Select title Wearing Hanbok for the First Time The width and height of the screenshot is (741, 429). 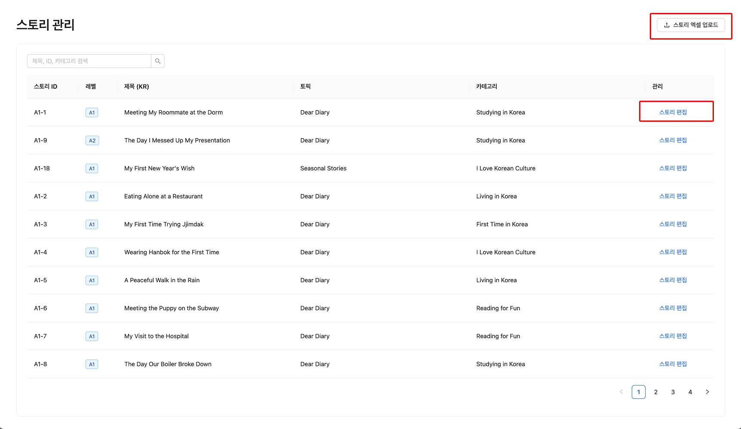[x=172, y=252]
